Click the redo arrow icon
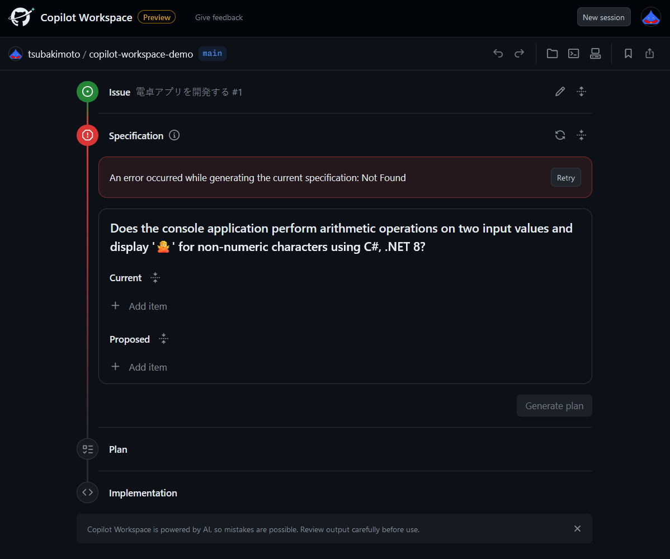 [519, 53]
